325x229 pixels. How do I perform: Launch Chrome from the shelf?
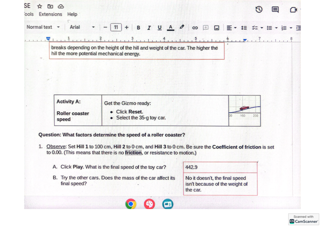(x=131, y=204)
